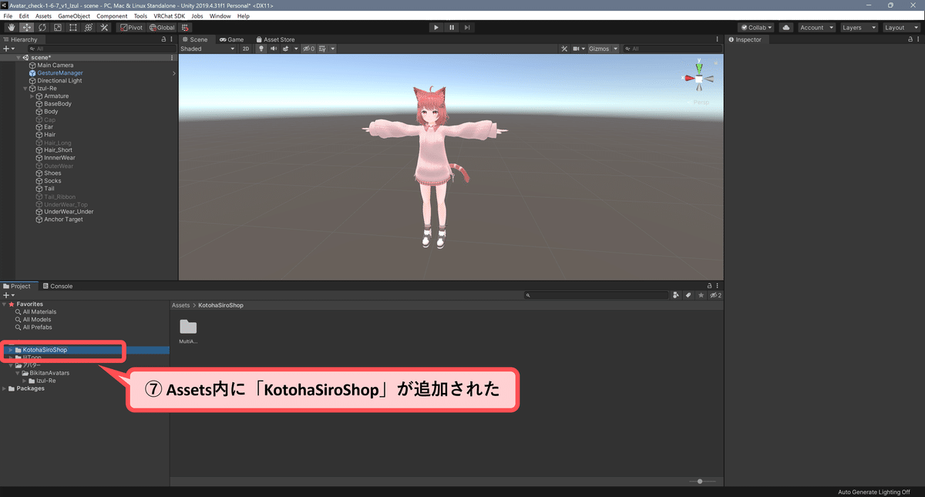Screen dimensions: 925x497
Task: Open VRChat SDK menu
Action: click(170, 16)
